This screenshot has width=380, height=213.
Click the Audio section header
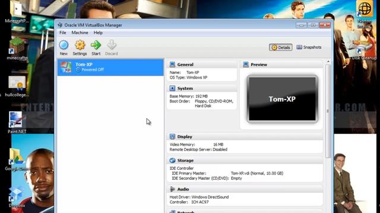pos(245,189)
